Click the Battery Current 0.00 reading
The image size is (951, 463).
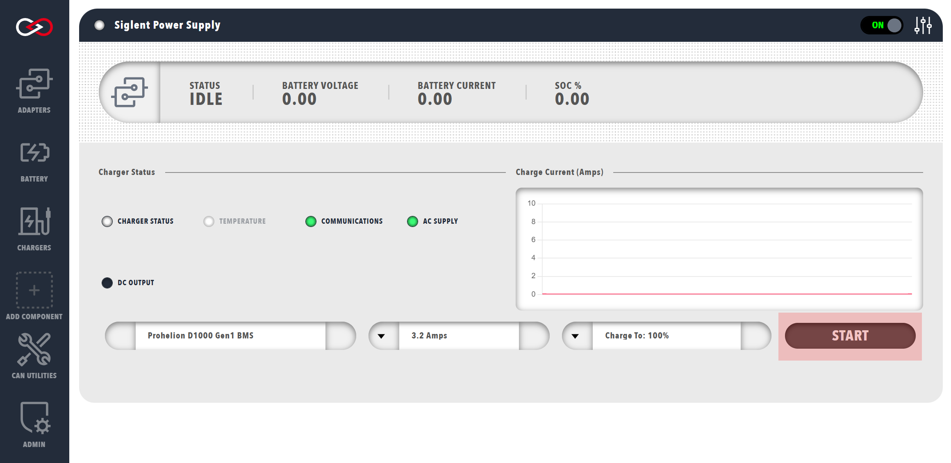click(x=435, y=99)
